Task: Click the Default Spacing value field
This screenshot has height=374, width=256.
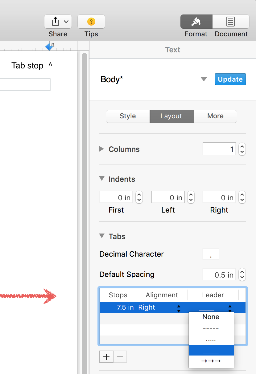Action: pos(219,274)
